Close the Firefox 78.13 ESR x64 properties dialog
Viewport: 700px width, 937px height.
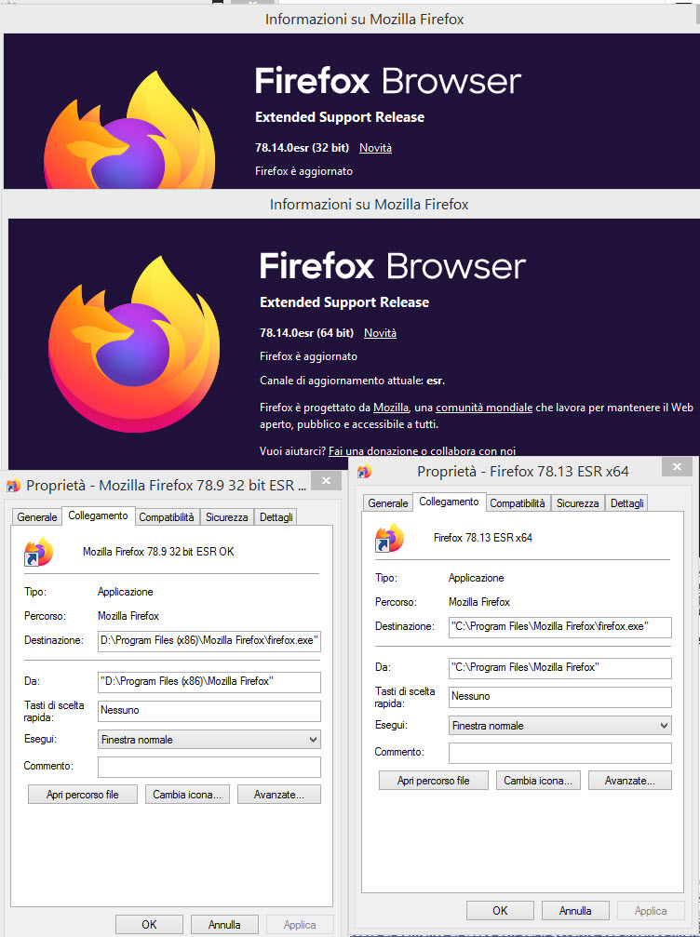[677, 467]
